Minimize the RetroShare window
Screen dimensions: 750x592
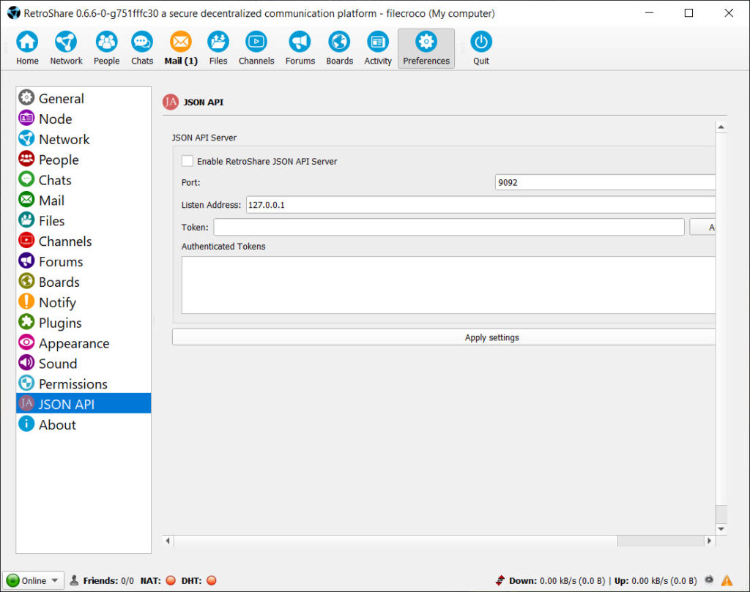pyautogui.click(x=649, y=13)
